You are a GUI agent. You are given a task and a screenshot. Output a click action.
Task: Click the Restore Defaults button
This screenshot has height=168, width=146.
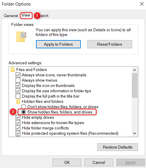(118, 147)
